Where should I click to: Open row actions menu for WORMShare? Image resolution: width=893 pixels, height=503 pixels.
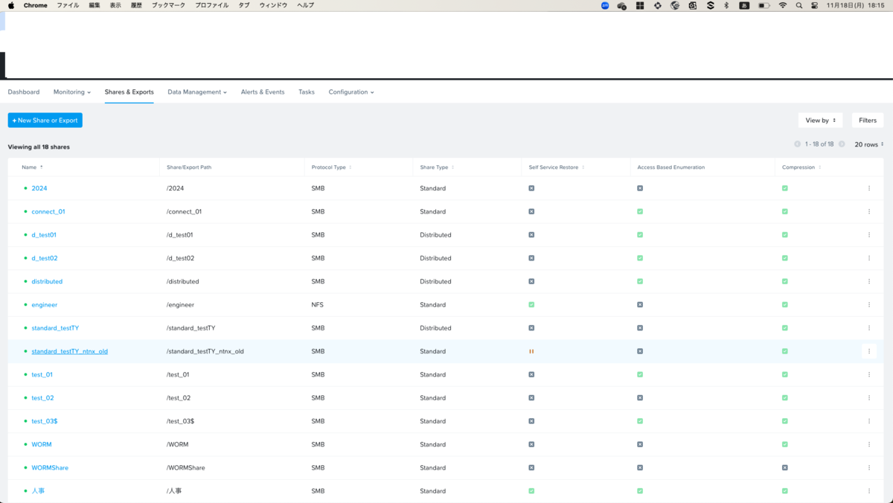click(x=869, y=467)
